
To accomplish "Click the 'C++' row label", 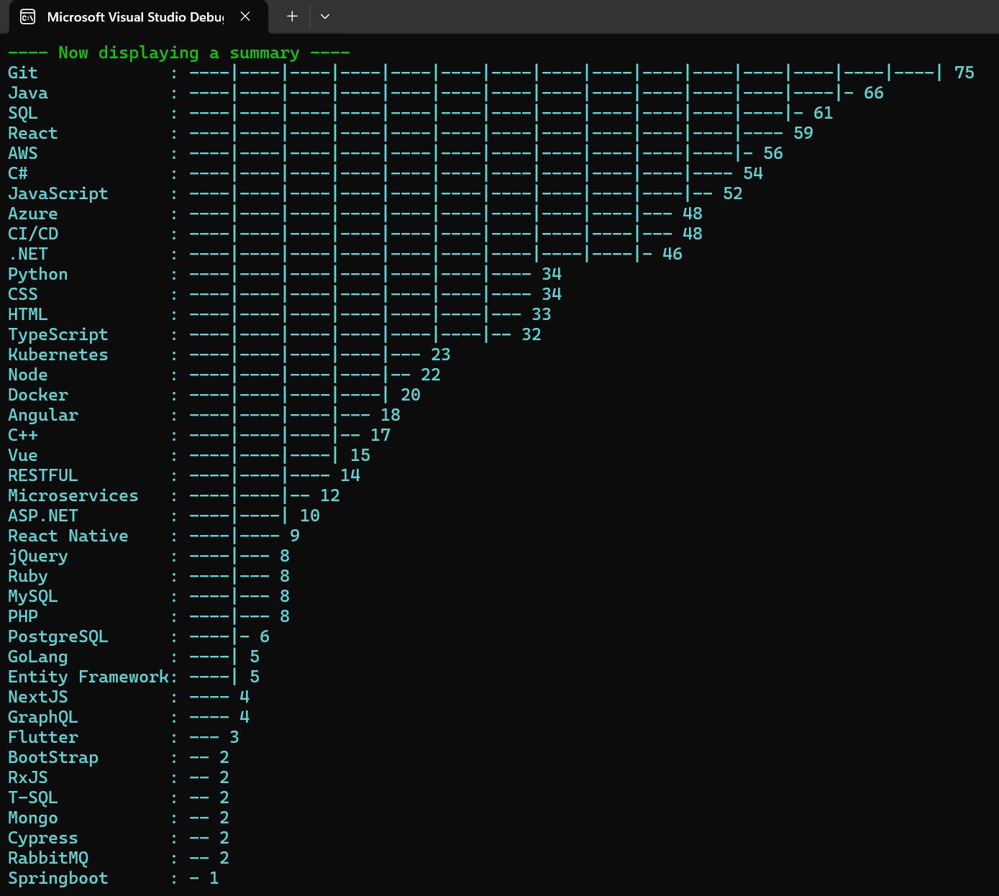I will point(23,435).
